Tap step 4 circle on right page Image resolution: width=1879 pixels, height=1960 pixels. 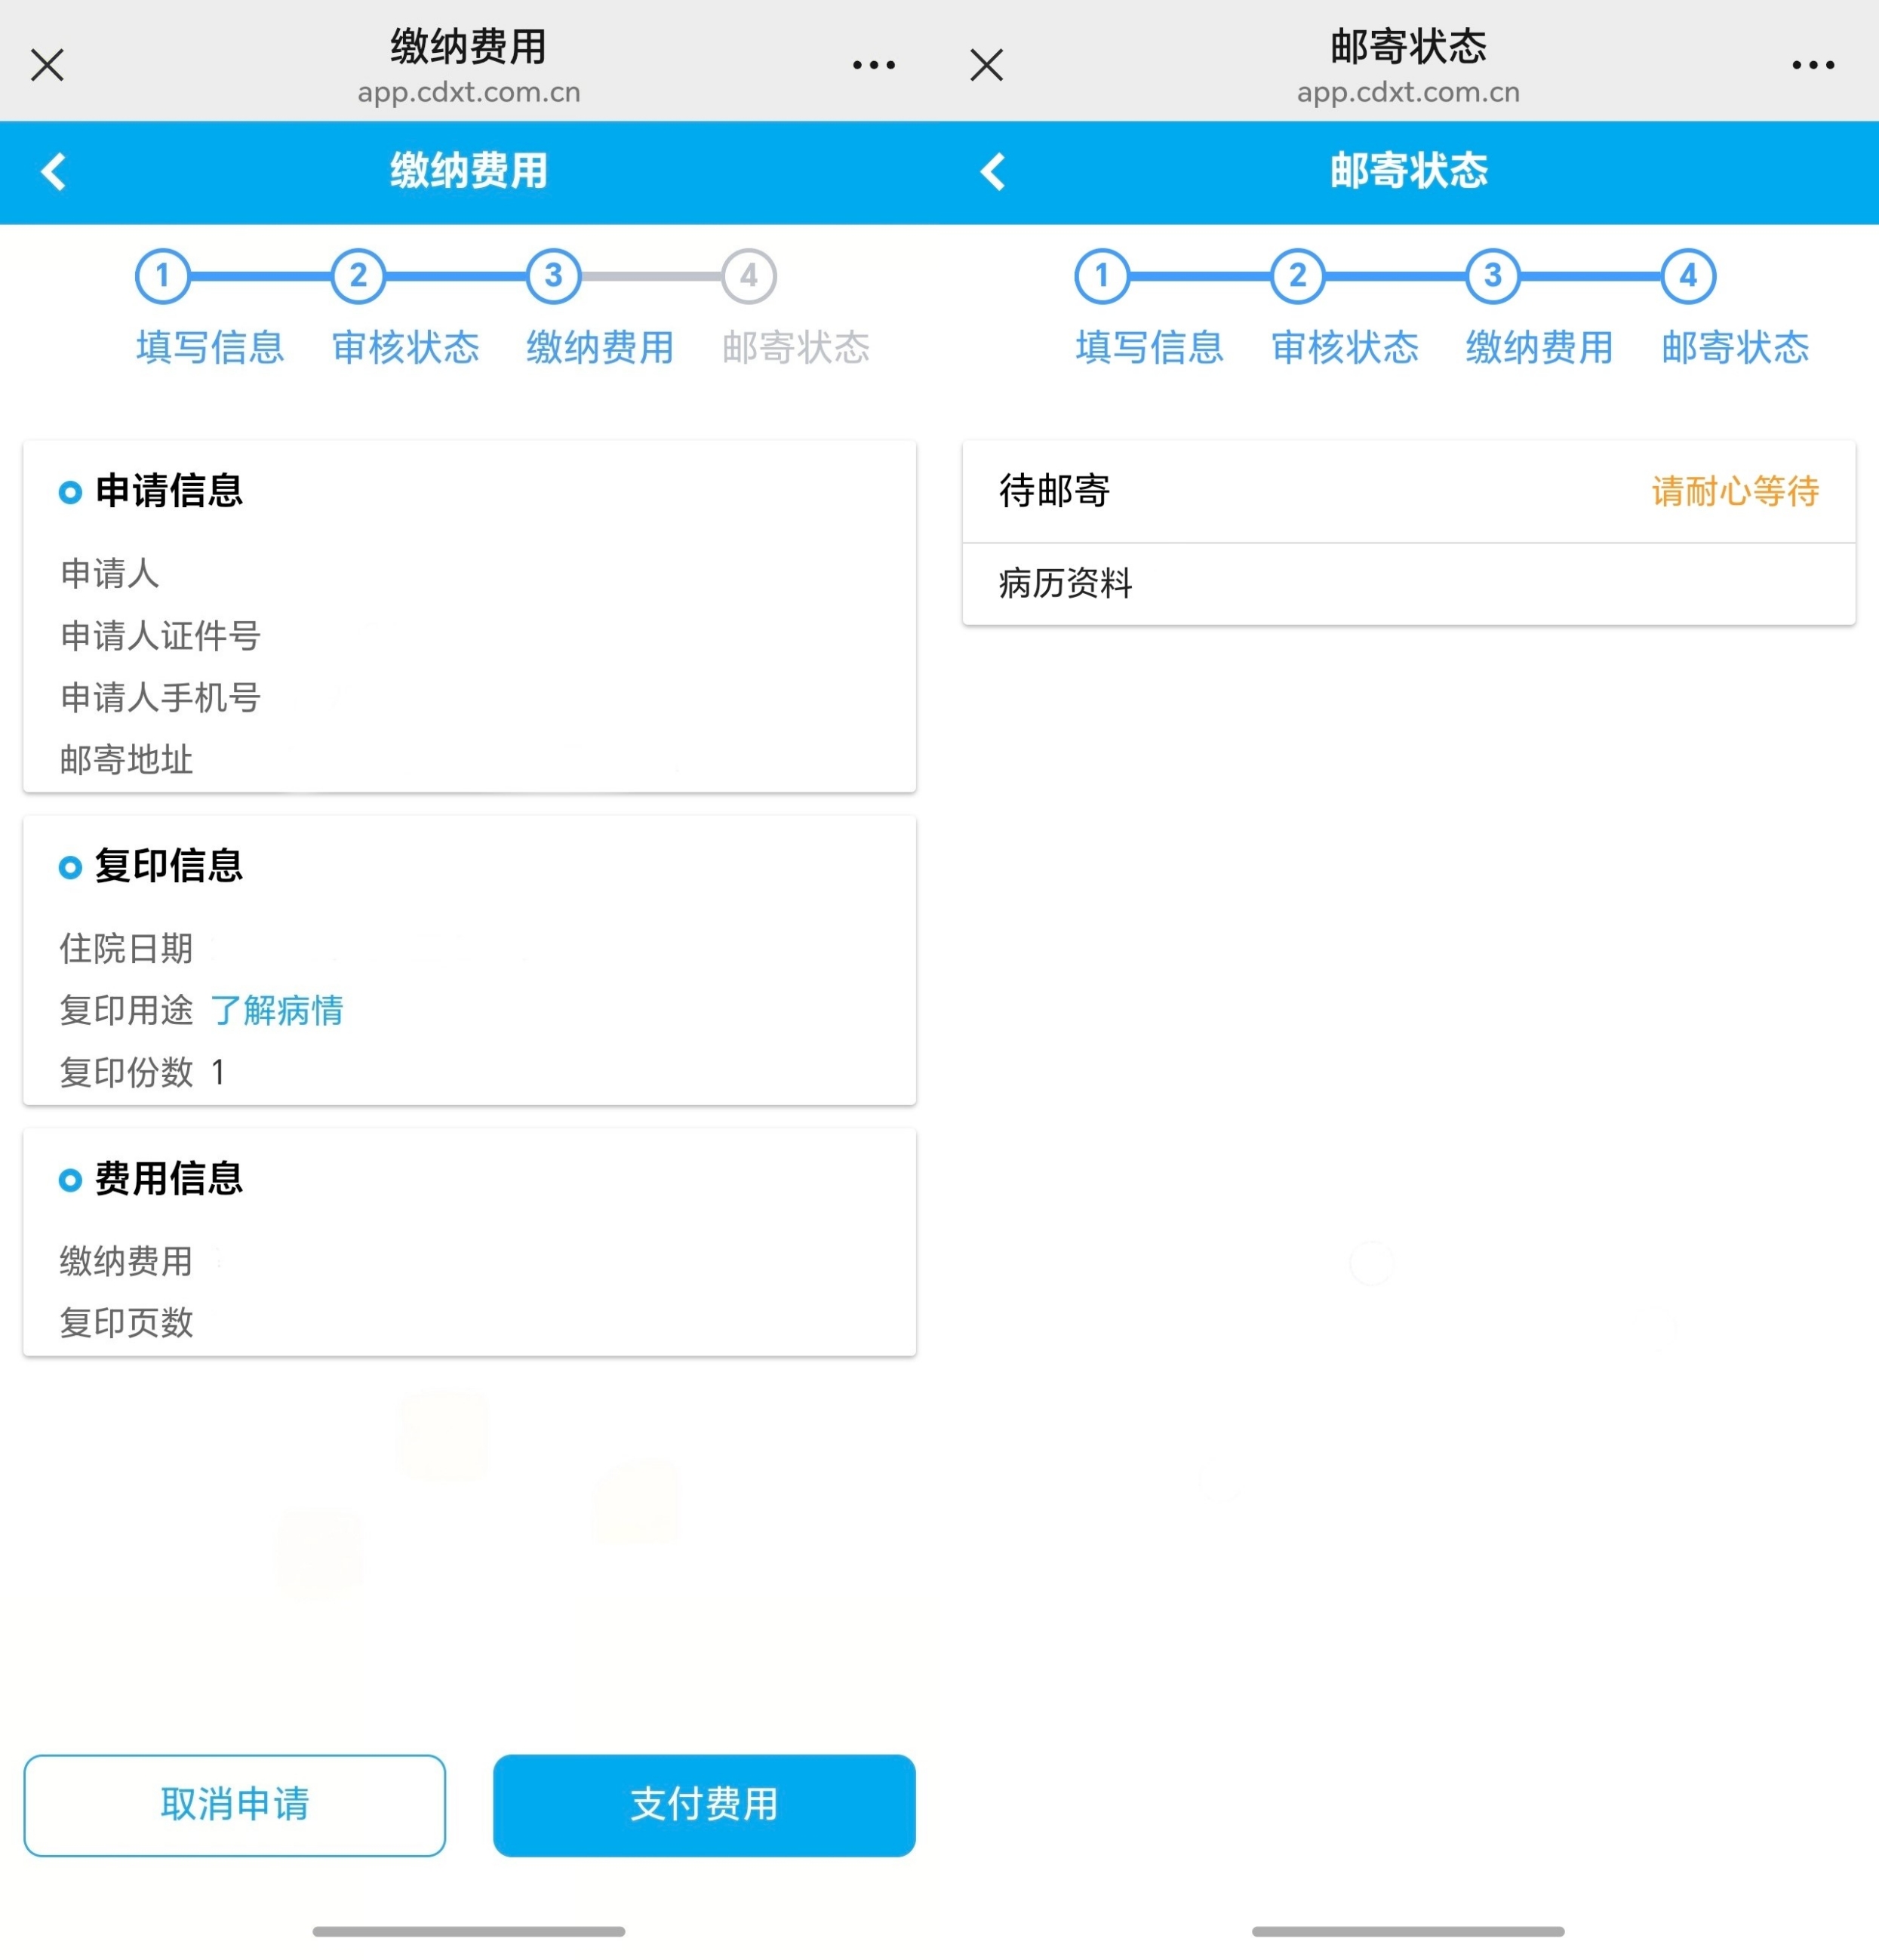click(x=1688, y=276)
